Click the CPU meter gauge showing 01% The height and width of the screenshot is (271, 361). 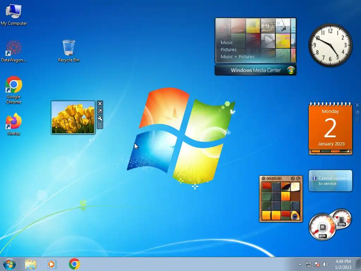click(322, 227)
